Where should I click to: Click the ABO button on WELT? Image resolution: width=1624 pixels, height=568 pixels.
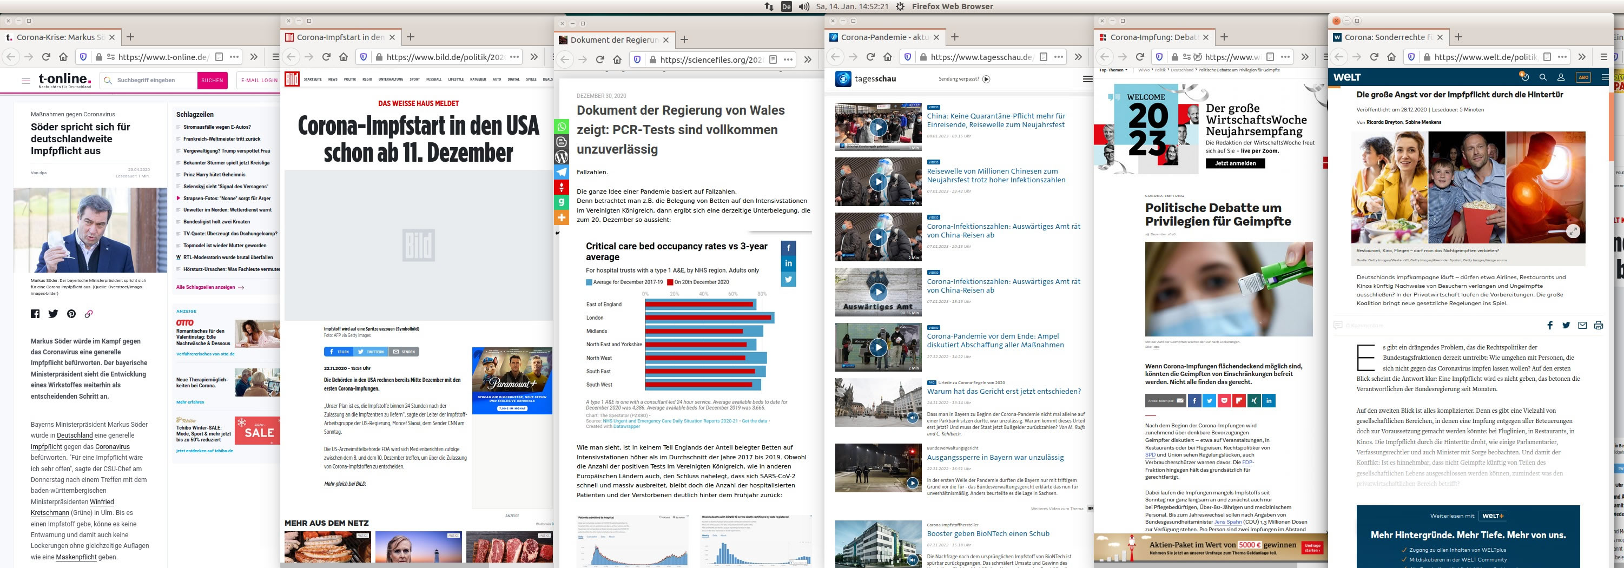(1583, 77)
